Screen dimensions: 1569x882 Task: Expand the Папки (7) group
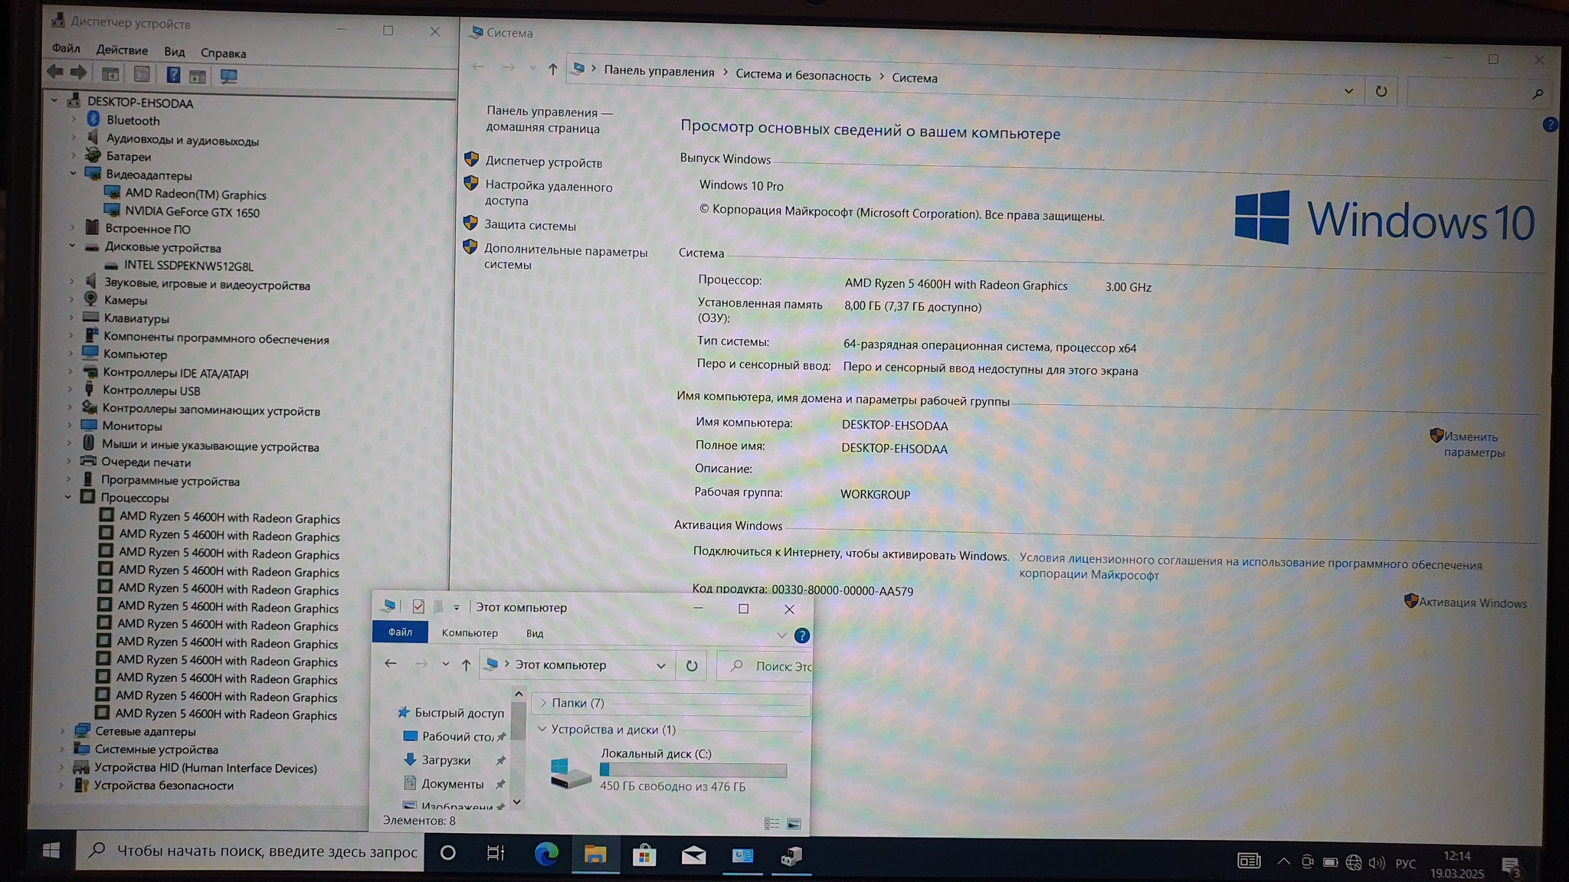click(x=543, y=703)
